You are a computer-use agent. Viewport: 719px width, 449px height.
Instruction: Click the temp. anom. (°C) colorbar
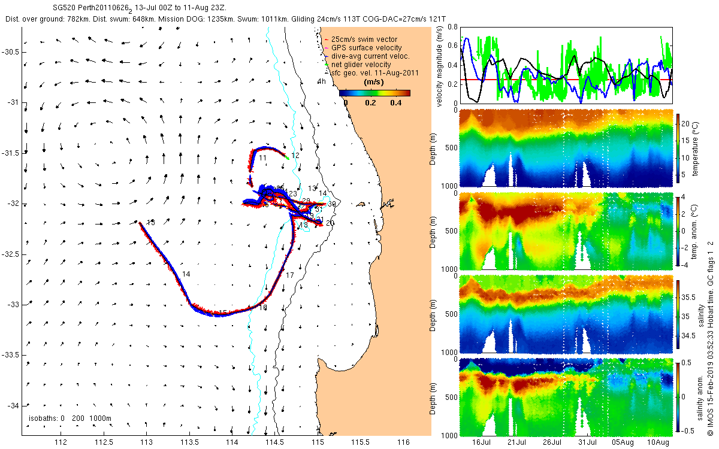pyautogui.click(x=678, y=231)
